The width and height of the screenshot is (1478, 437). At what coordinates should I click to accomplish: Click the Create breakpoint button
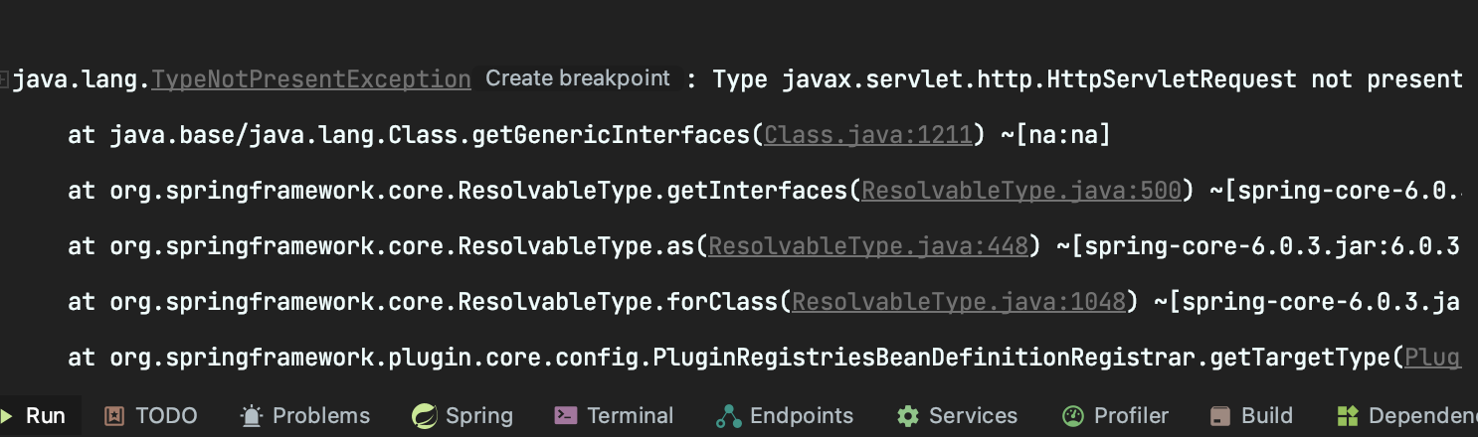[578, 78]
